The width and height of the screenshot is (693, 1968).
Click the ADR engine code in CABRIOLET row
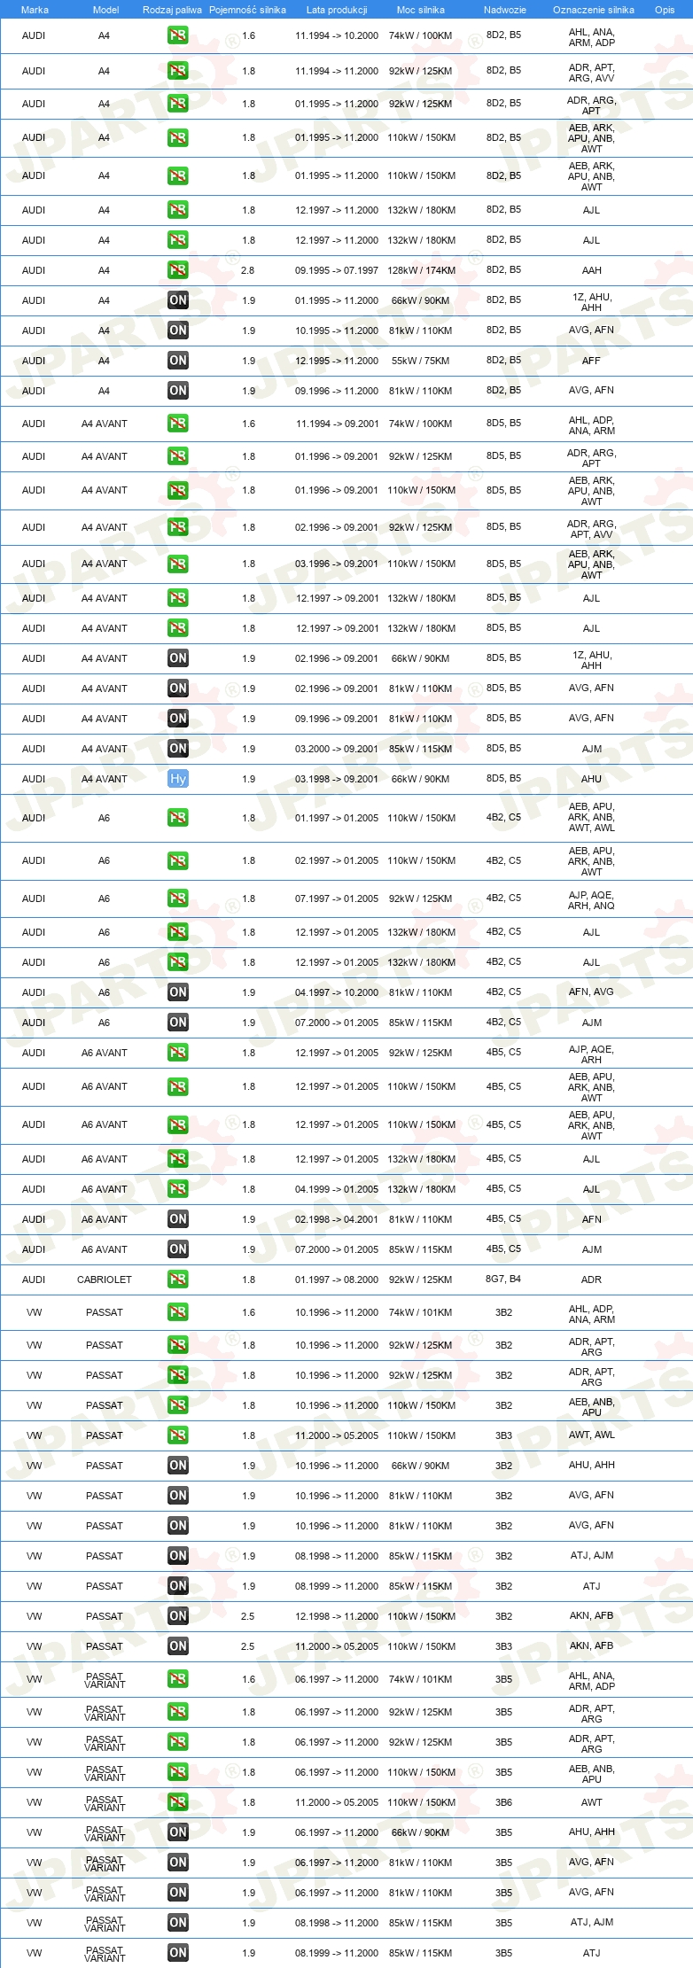coord(592,1280)
